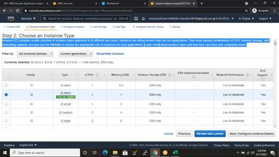Sort by the Memory (GiB) column arrow
The height and width of the screenshot is (157, 279).
click(133, 75)
